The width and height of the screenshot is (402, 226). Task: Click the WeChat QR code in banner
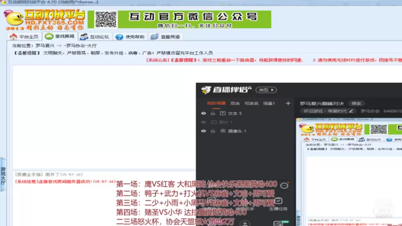click(106, 19)
